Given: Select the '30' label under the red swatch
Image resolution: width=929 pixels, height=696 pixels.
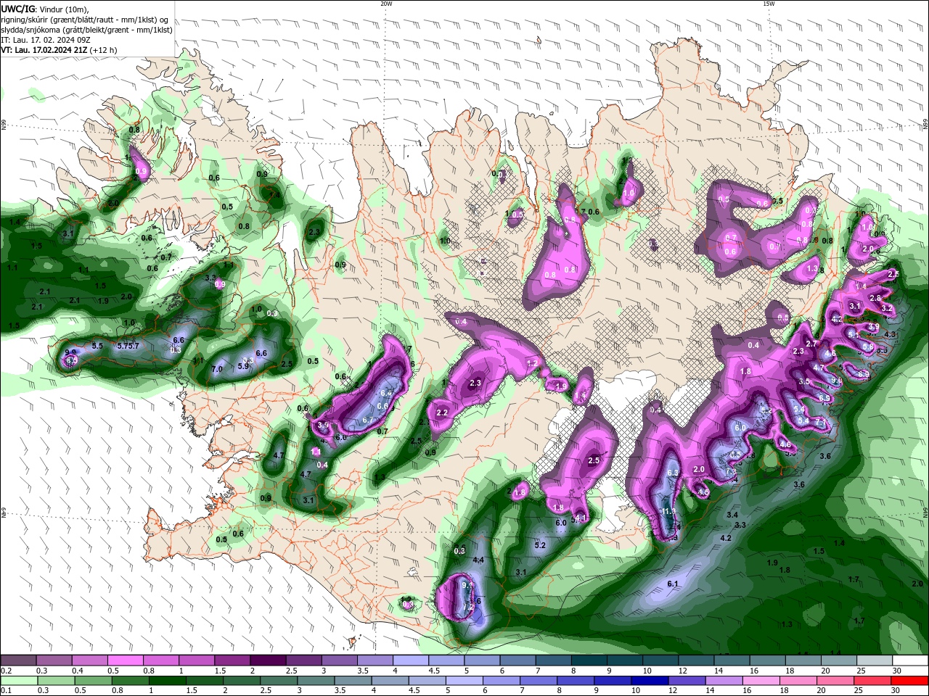Looking at the screenshot, I should pyautogui.click(x=897, y=691).
